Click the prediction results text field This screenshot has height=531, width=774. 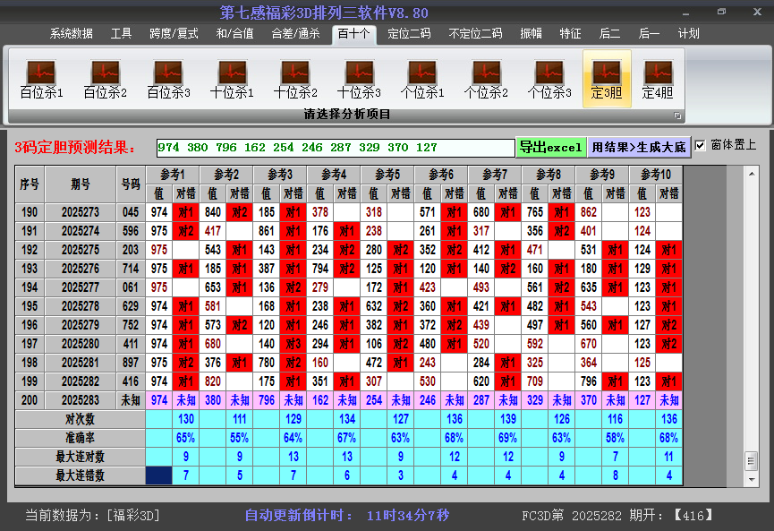tap(336, 148)
